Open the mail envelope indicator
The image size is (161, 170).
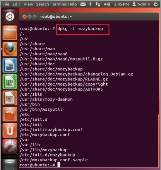pyautogui.click(x=83, y=4)
